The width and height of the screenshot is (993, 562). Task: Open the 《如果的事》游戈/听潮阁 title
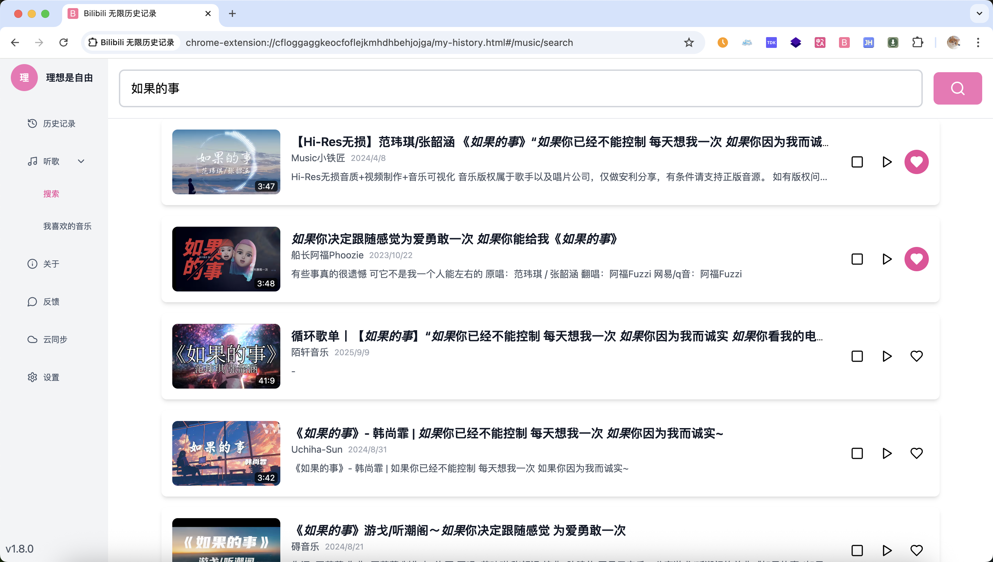pyautogui.click(x=459, y=531)
